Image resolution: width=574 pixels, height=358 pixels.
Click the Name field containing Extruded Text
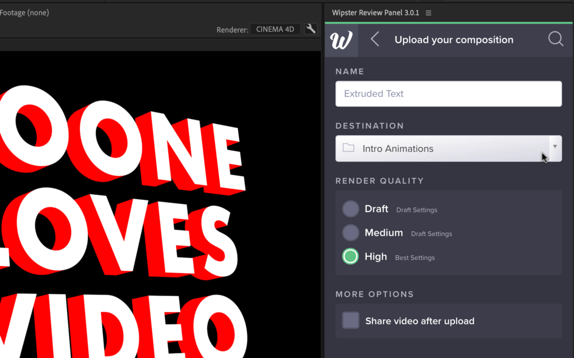(x=448, y=94)
